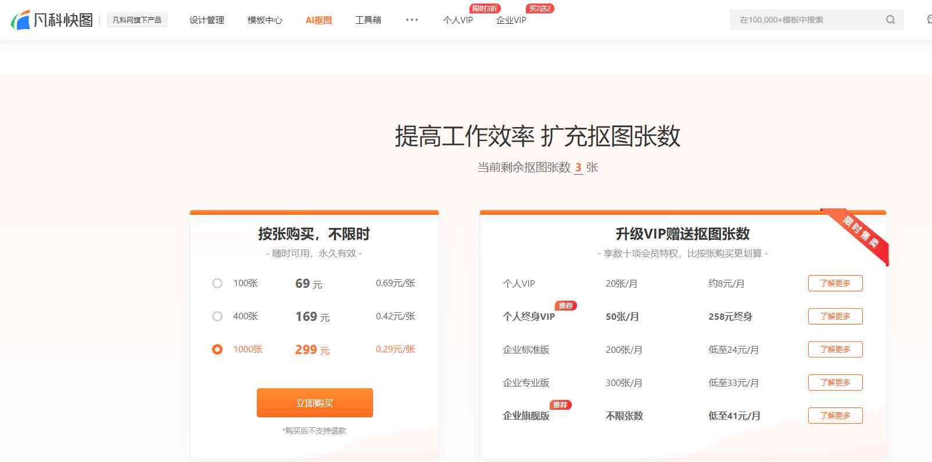
Task: Click the 200张/月 quota text
Action: point(624,350)
